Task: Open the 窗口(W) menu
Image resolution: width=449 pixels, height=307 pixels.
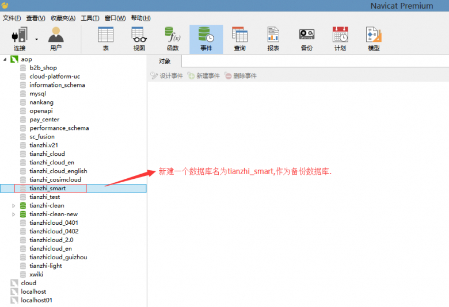Action: click(x=115, y=18)
